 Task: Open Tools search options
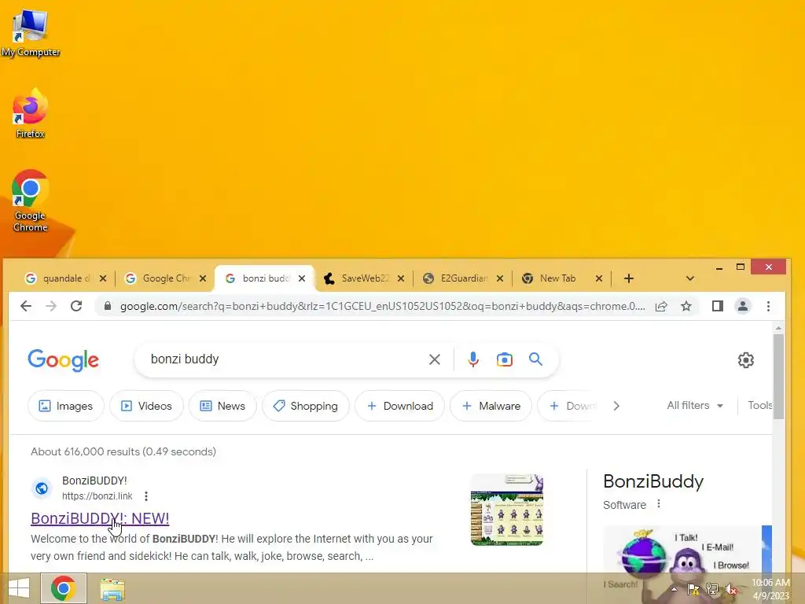coord(760,405)
